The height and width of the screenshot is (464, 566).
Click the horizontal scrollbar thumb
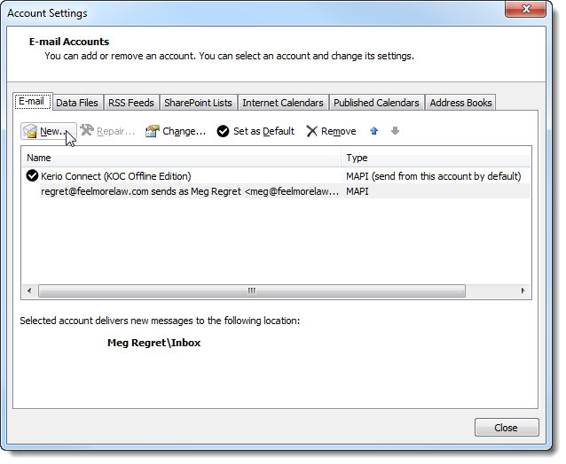click(x=252, y=290)
